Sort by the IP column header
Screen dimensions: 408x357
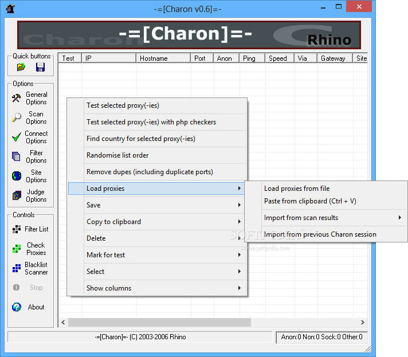point(109,58)
